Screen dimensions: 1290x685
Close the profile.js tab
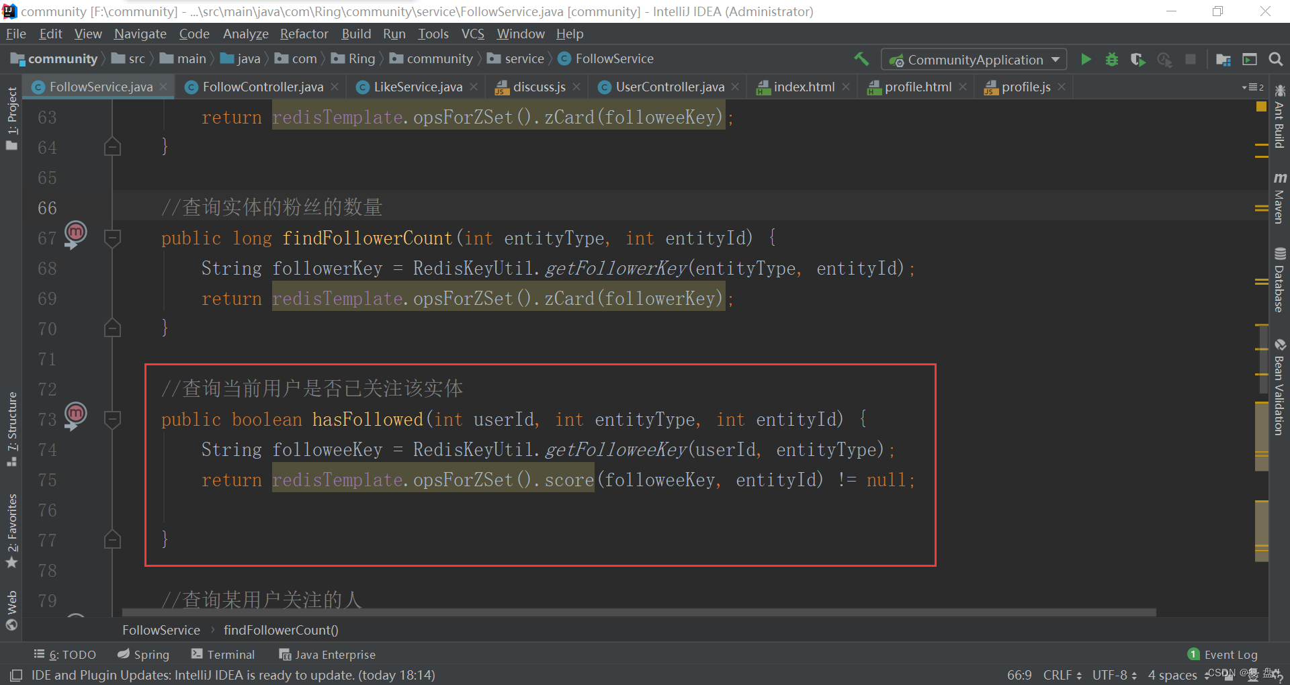click(x=1062, y=87)
